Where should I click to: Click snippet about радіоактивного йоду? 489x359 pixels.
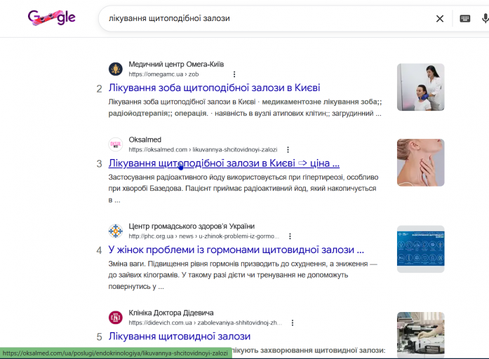[243, 189]
